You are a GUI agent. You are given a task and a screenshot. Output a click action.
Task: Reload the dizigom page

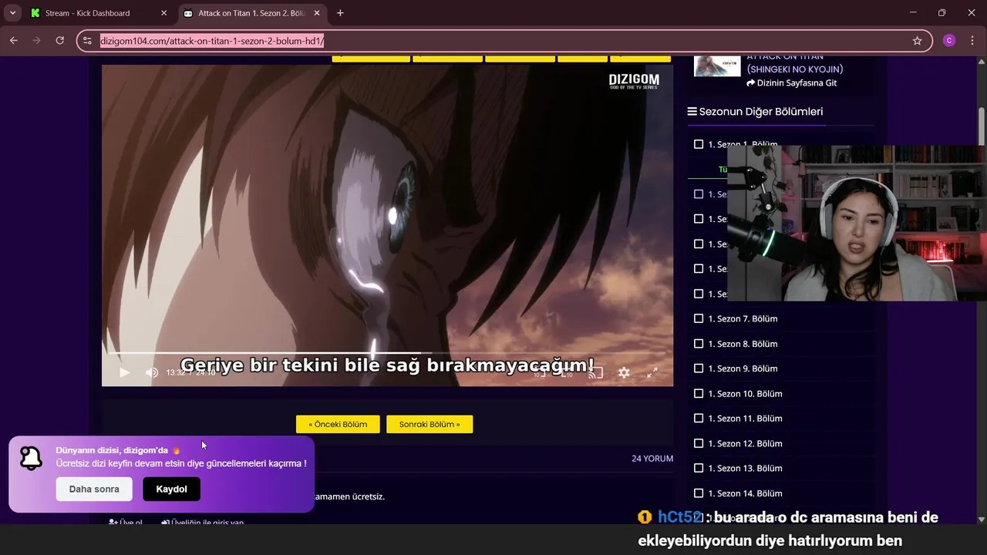coord(59,41)
